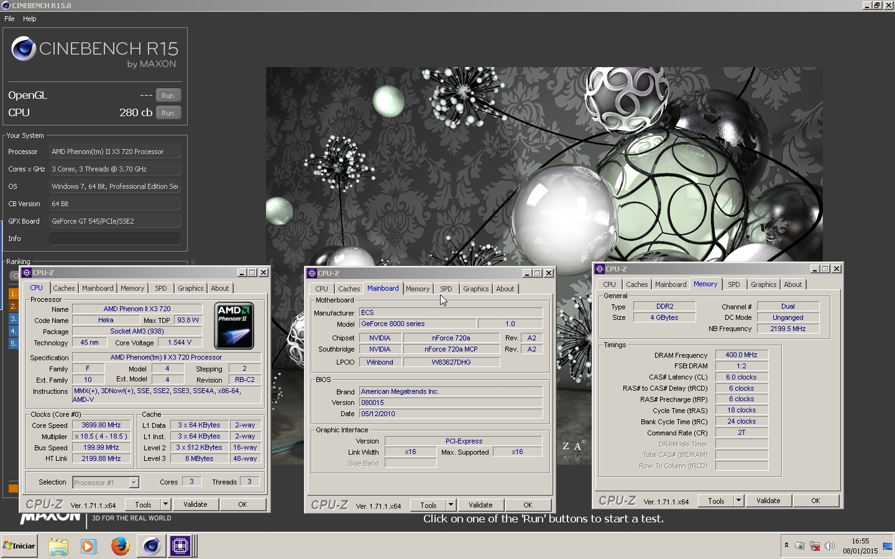Open Windows Explorer from taskbar
Screen dimensions: 895x559
(58, 547)
